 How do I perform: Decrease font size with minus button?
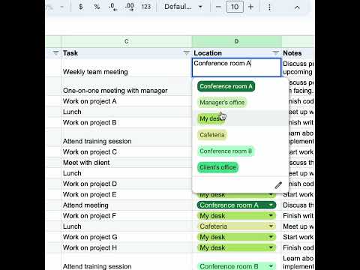pos(218,7)
